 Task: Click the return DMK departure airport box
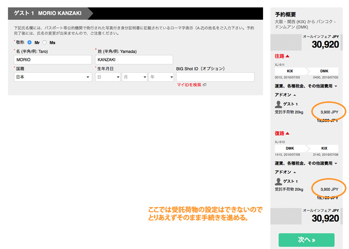(290, 148)
